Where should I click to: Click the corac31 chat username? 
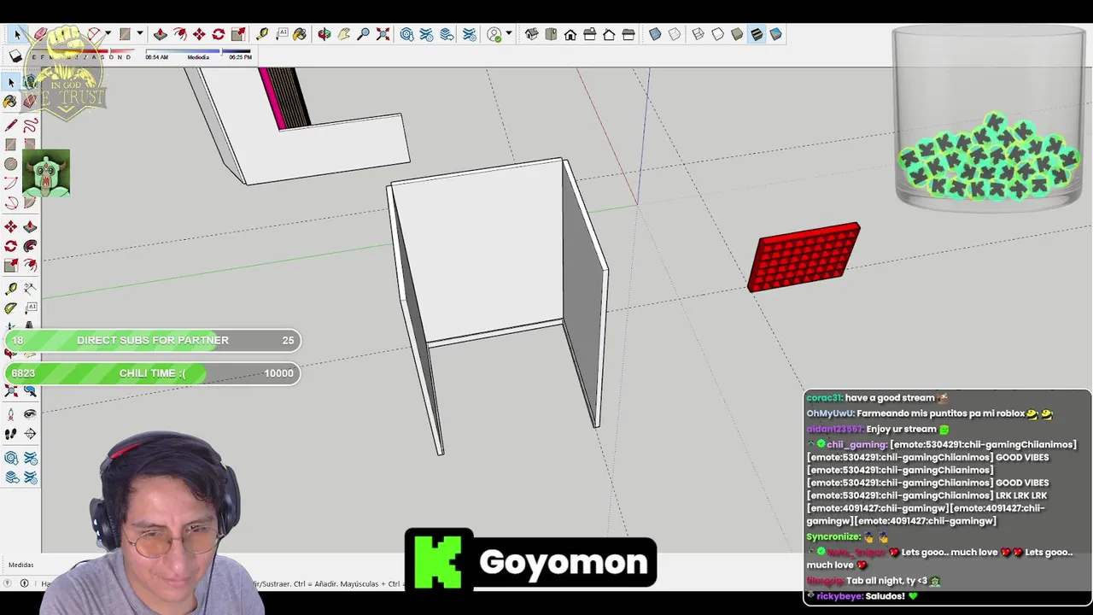(x=824, y=398)
